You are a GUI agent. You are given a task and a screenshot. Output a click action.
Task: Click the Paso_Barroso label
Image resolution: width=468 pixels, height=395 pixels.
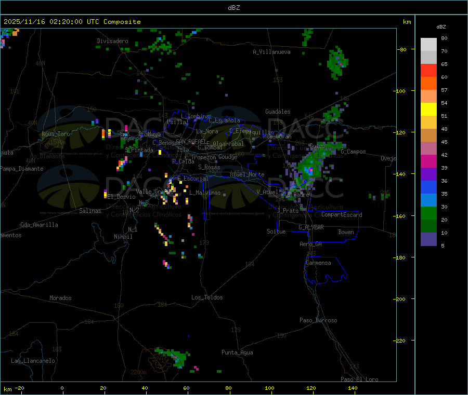(318, 320)
